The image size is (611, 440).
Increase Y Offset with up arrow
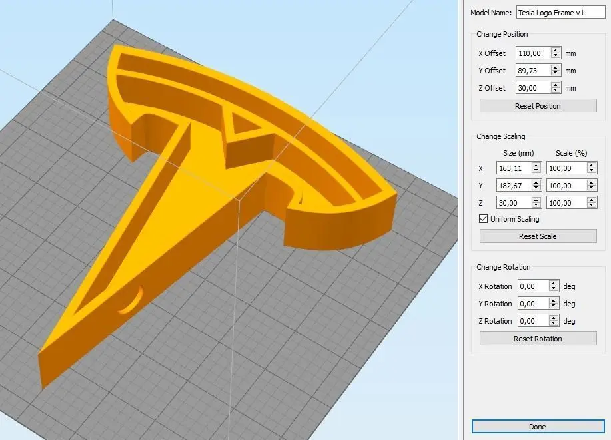click(556, 67)
